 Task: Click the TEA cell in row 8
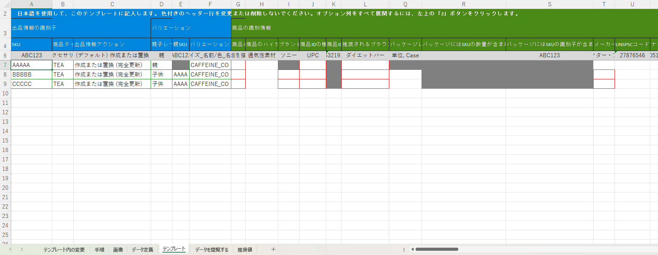(63, 74)
